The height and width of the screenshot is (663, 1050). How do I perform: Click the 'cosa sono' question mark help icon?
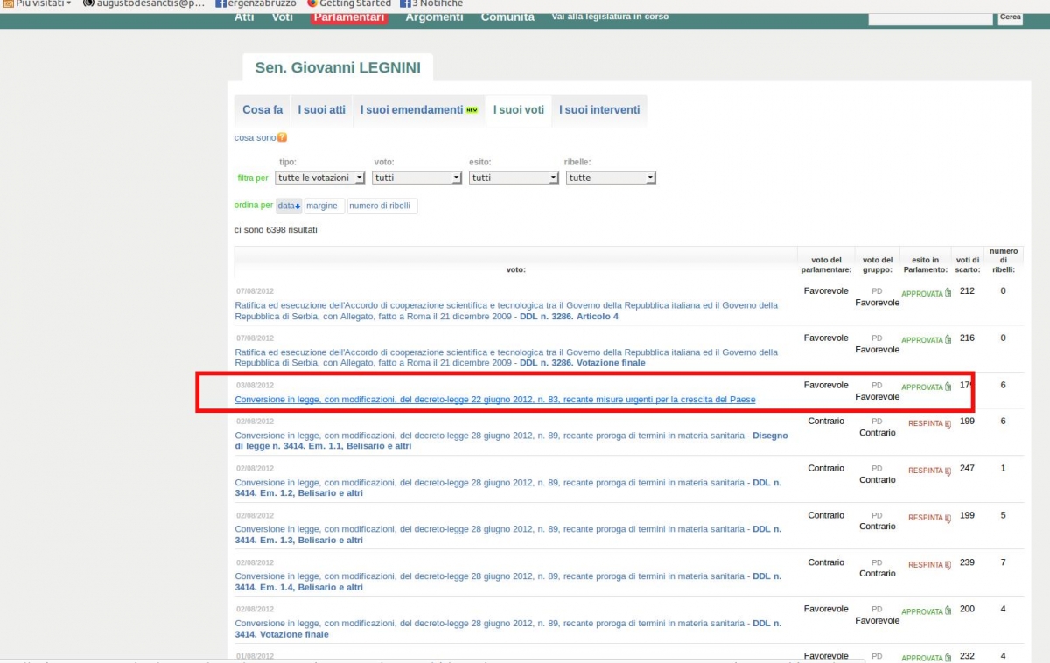point(282,138)
